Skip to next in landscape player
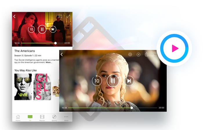The image size is (203, 130). click(x=129, y=81)
